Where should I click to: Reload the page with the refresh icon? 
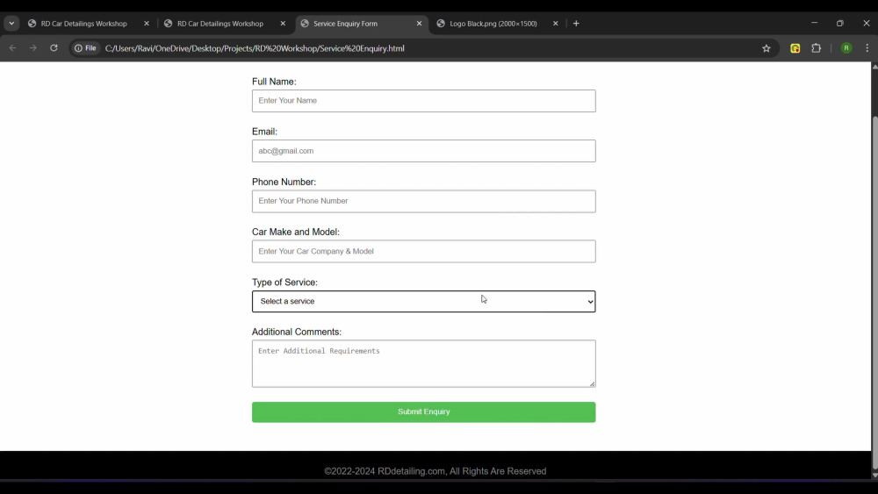click(x=54, y=48)
